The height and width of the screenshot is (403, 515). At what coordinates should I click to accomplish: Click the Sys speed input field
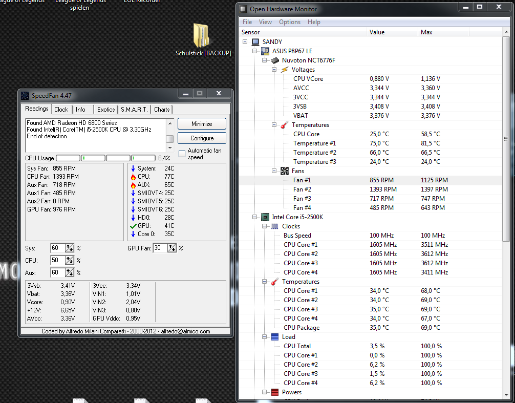coord(58,248)
